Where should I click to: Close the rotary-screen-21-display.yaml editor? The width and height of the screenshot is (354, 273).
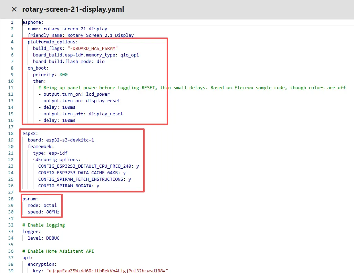tap(14, 9)
